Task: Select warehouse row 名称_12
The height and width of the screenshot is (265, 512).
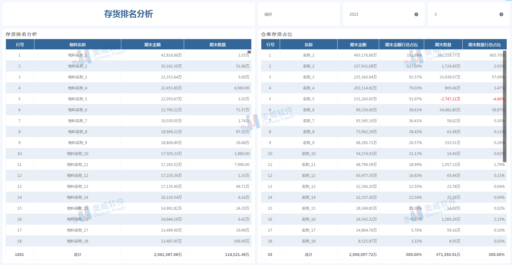Action: click(384, 176)
